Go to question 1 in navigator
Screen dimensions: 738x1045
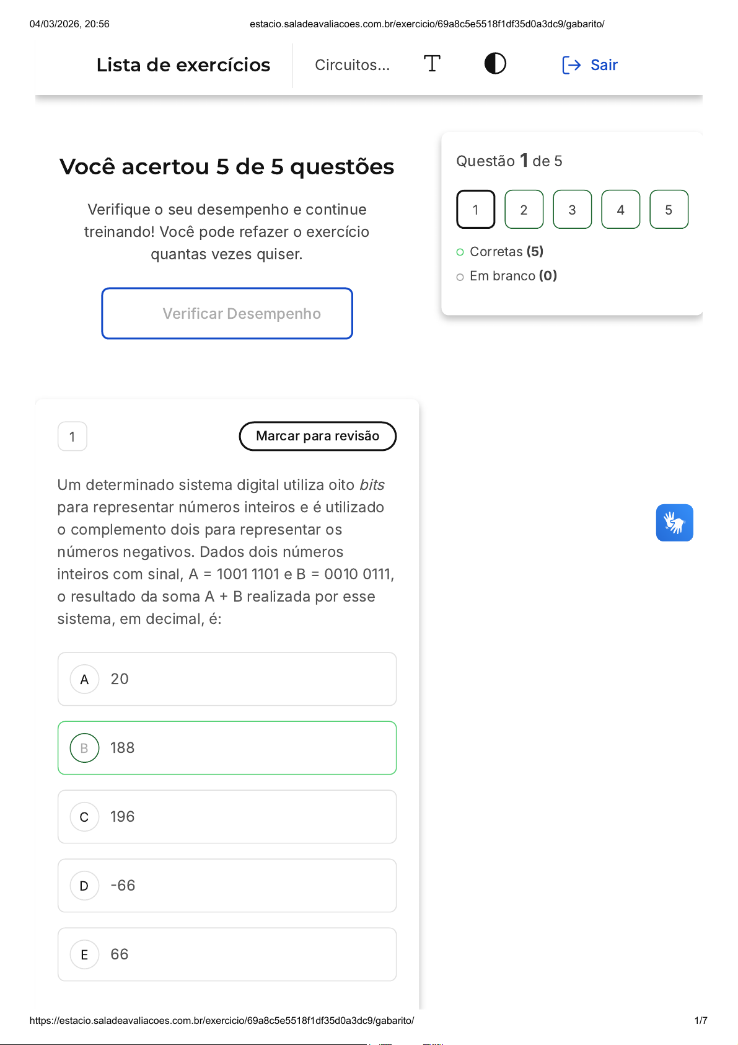476,210
